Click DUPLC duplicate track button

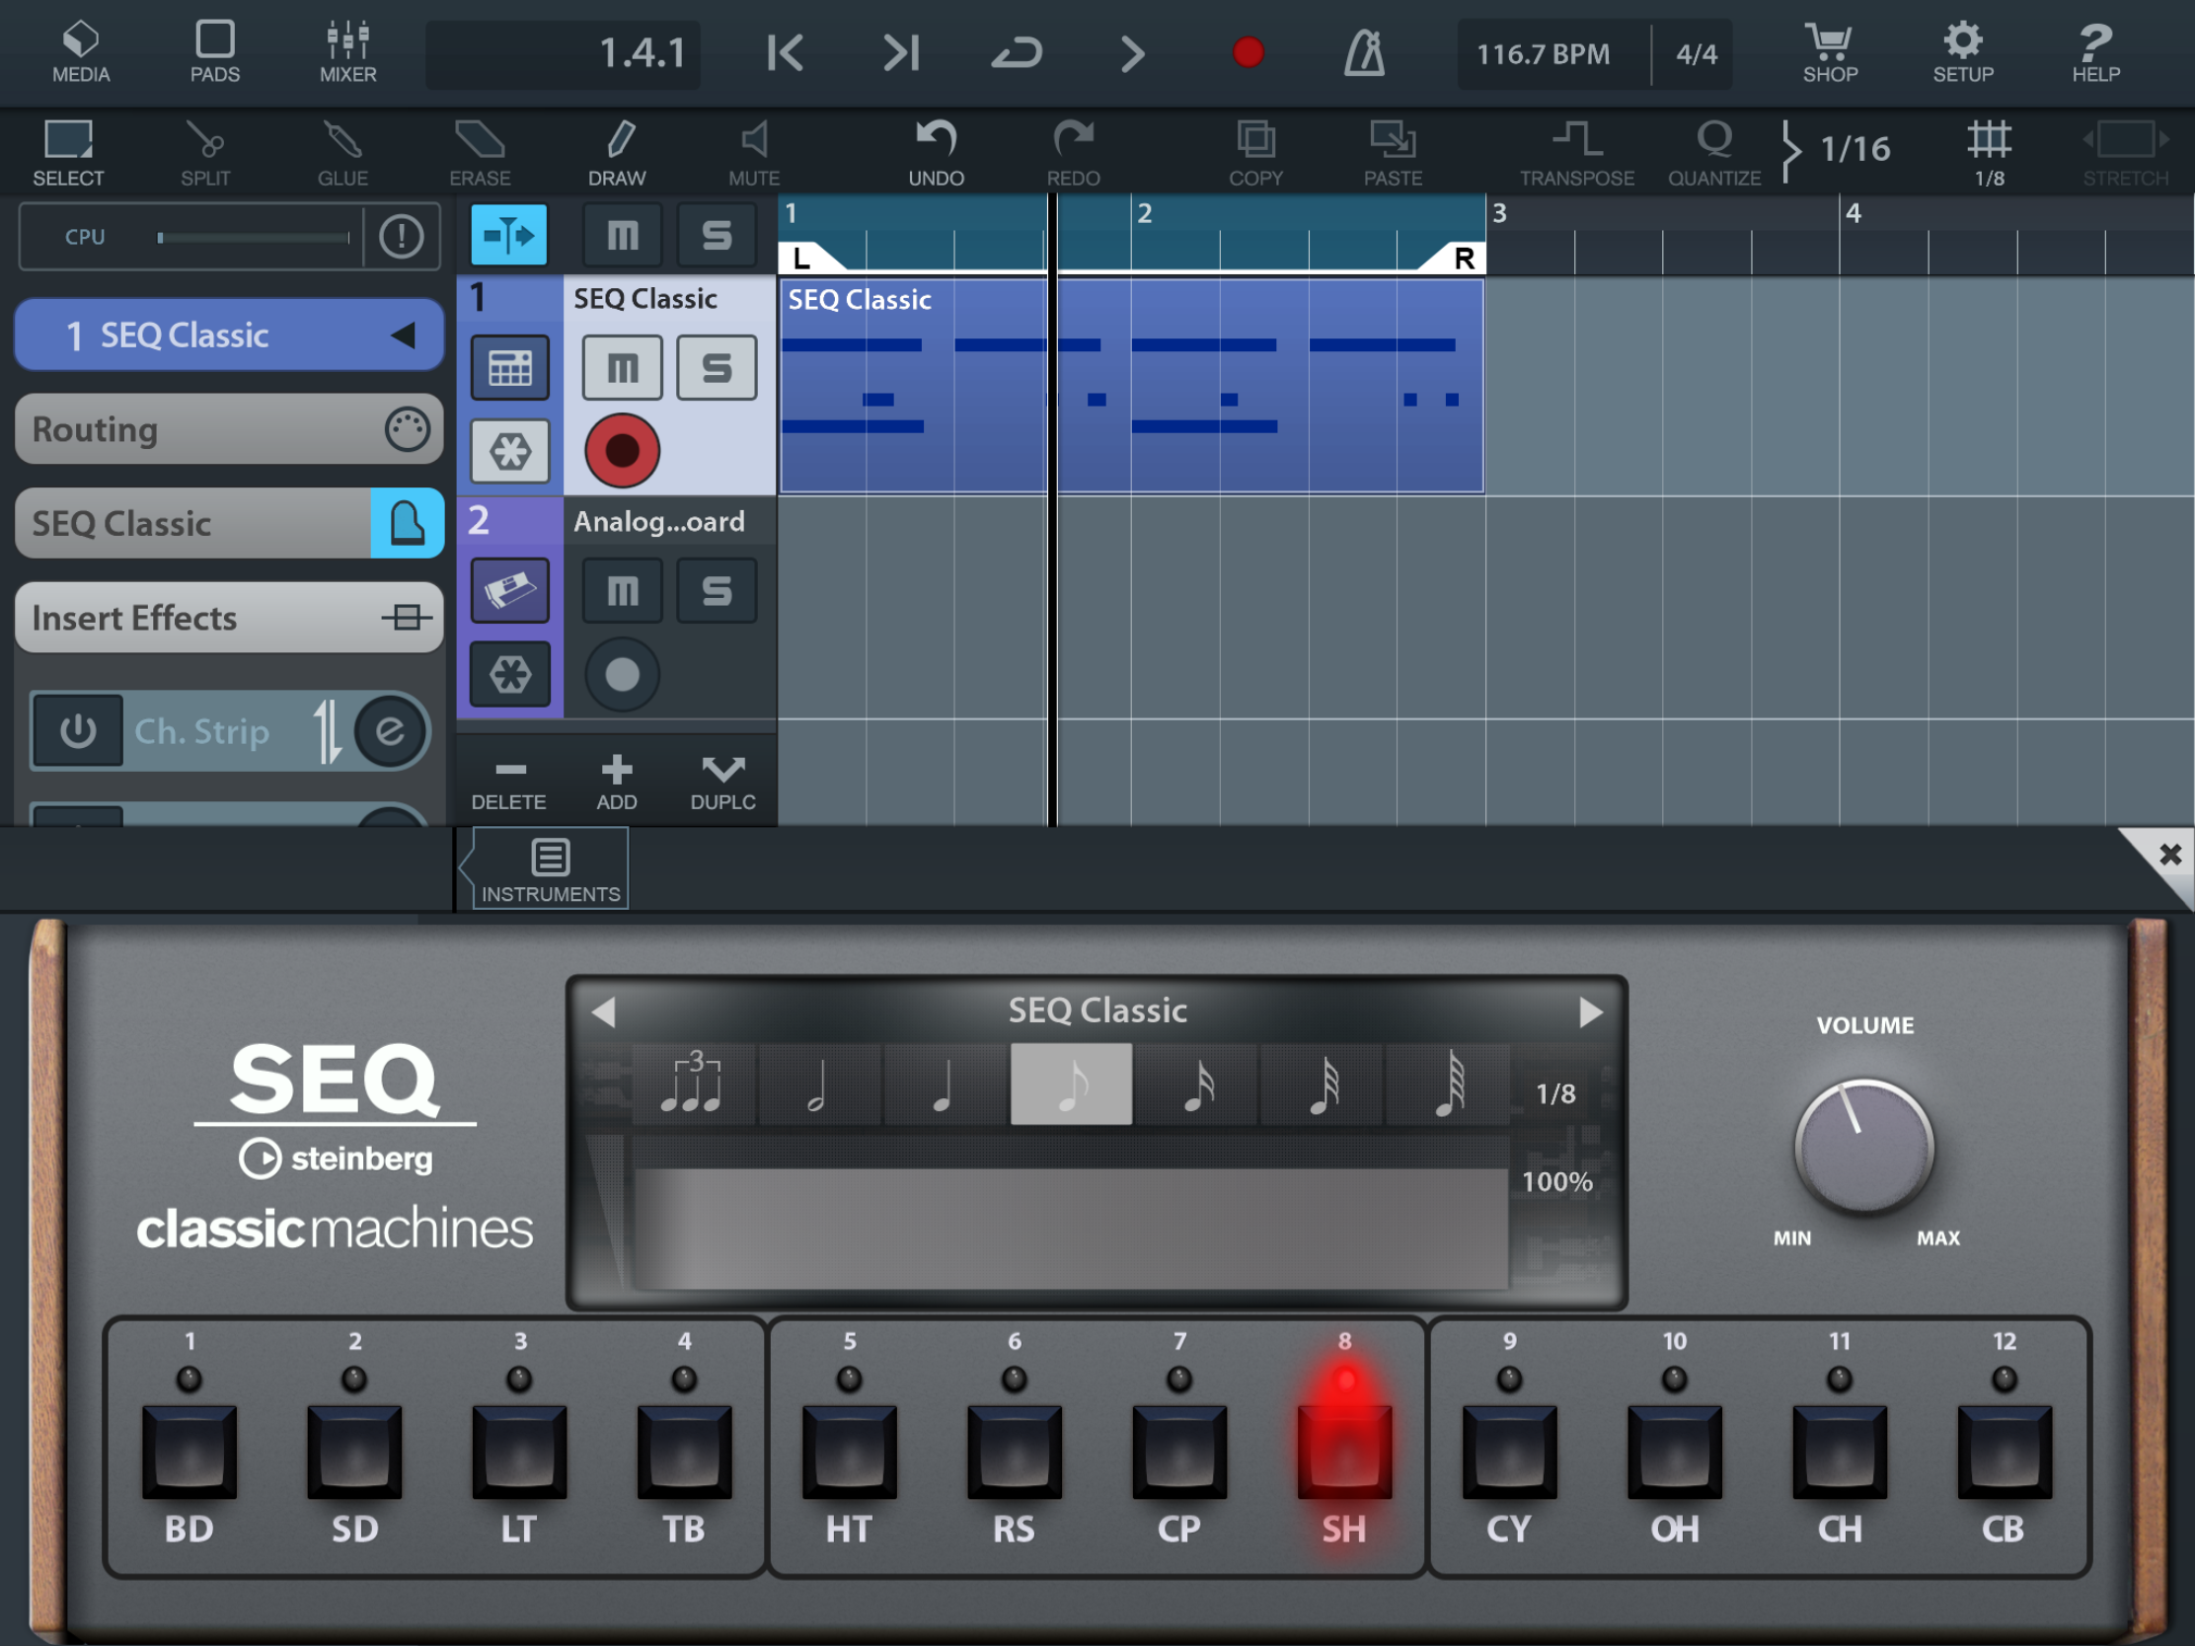pyautogui.click(x=722, y=783)
